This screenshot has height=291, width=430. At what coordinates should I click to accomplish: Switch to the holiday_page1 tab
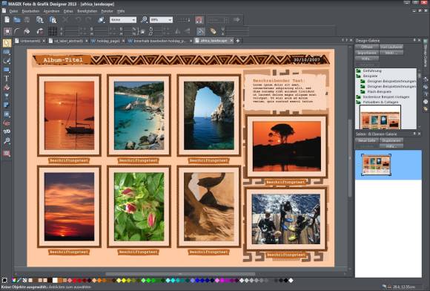pyautogui.click(x=108, y=41)
